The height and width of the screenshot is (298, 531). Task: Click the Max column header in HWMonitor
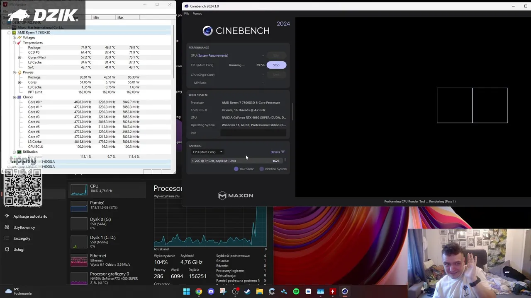pos(128,17)
